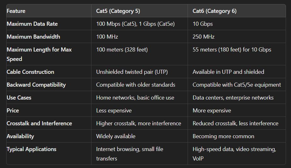
Task: Click the Cable Construction row label
Action: tap(30, 72)
